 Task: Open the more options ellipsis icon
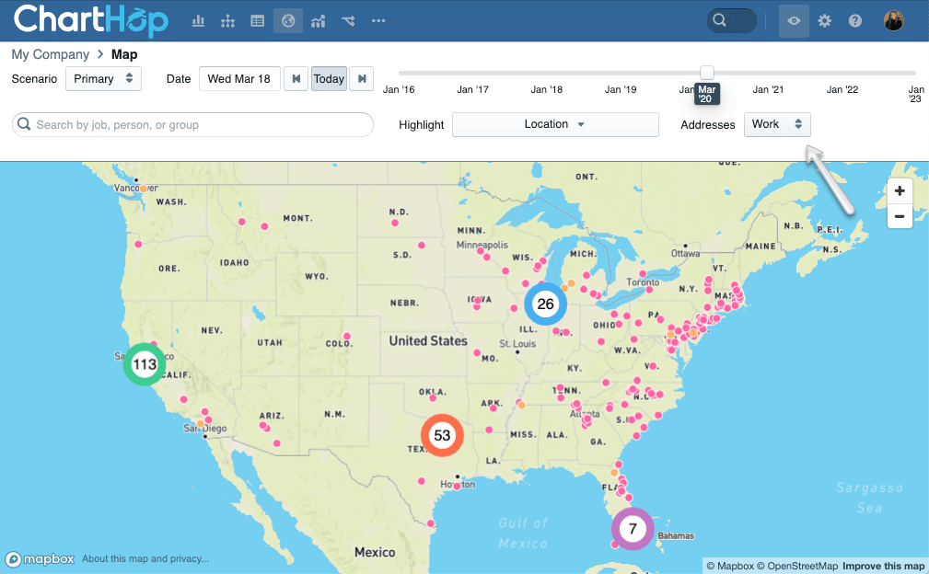coord(377,19)
